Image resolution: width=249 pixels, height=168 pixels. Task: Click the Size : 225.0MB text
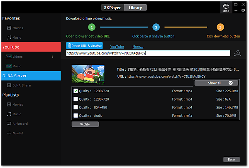(x=227, y=91)
